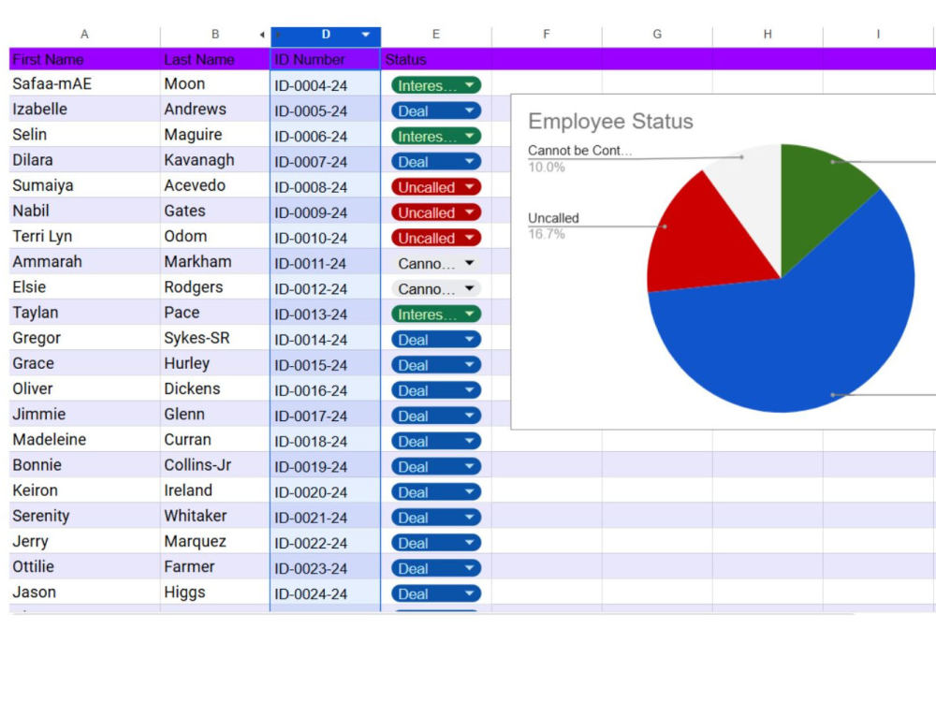
Task: Select the Safaa-mAE first name cell
Action: 85,84
